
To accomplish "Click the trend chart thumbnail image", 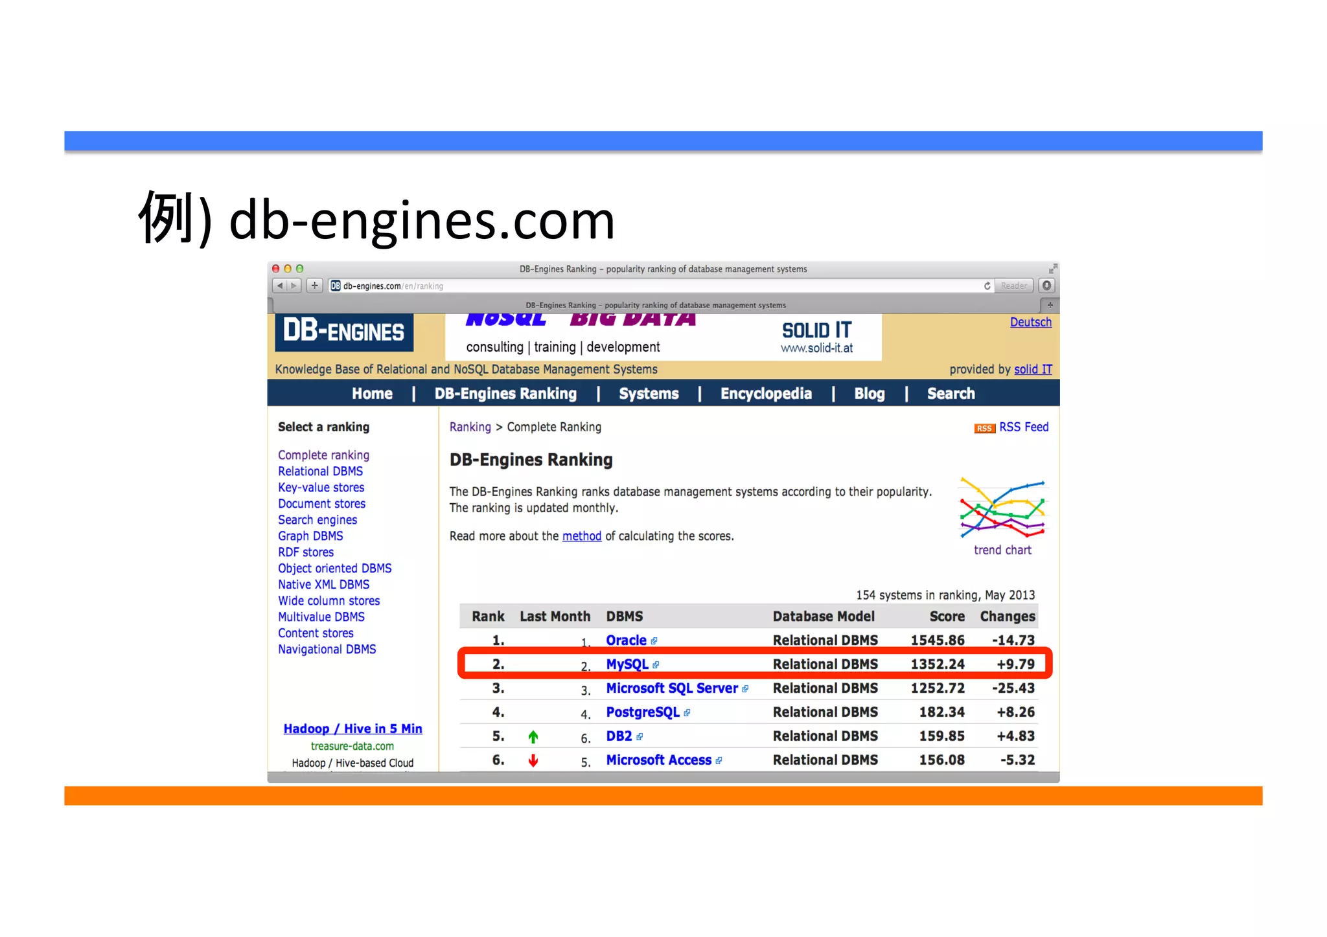I will (x=1002, y=508).
